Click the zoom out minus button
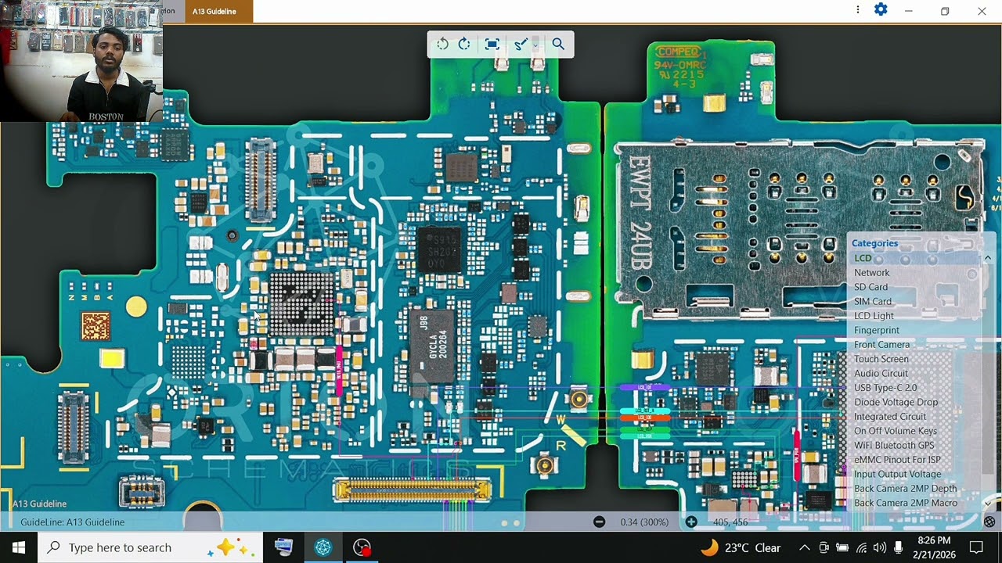 pos(599,522)
